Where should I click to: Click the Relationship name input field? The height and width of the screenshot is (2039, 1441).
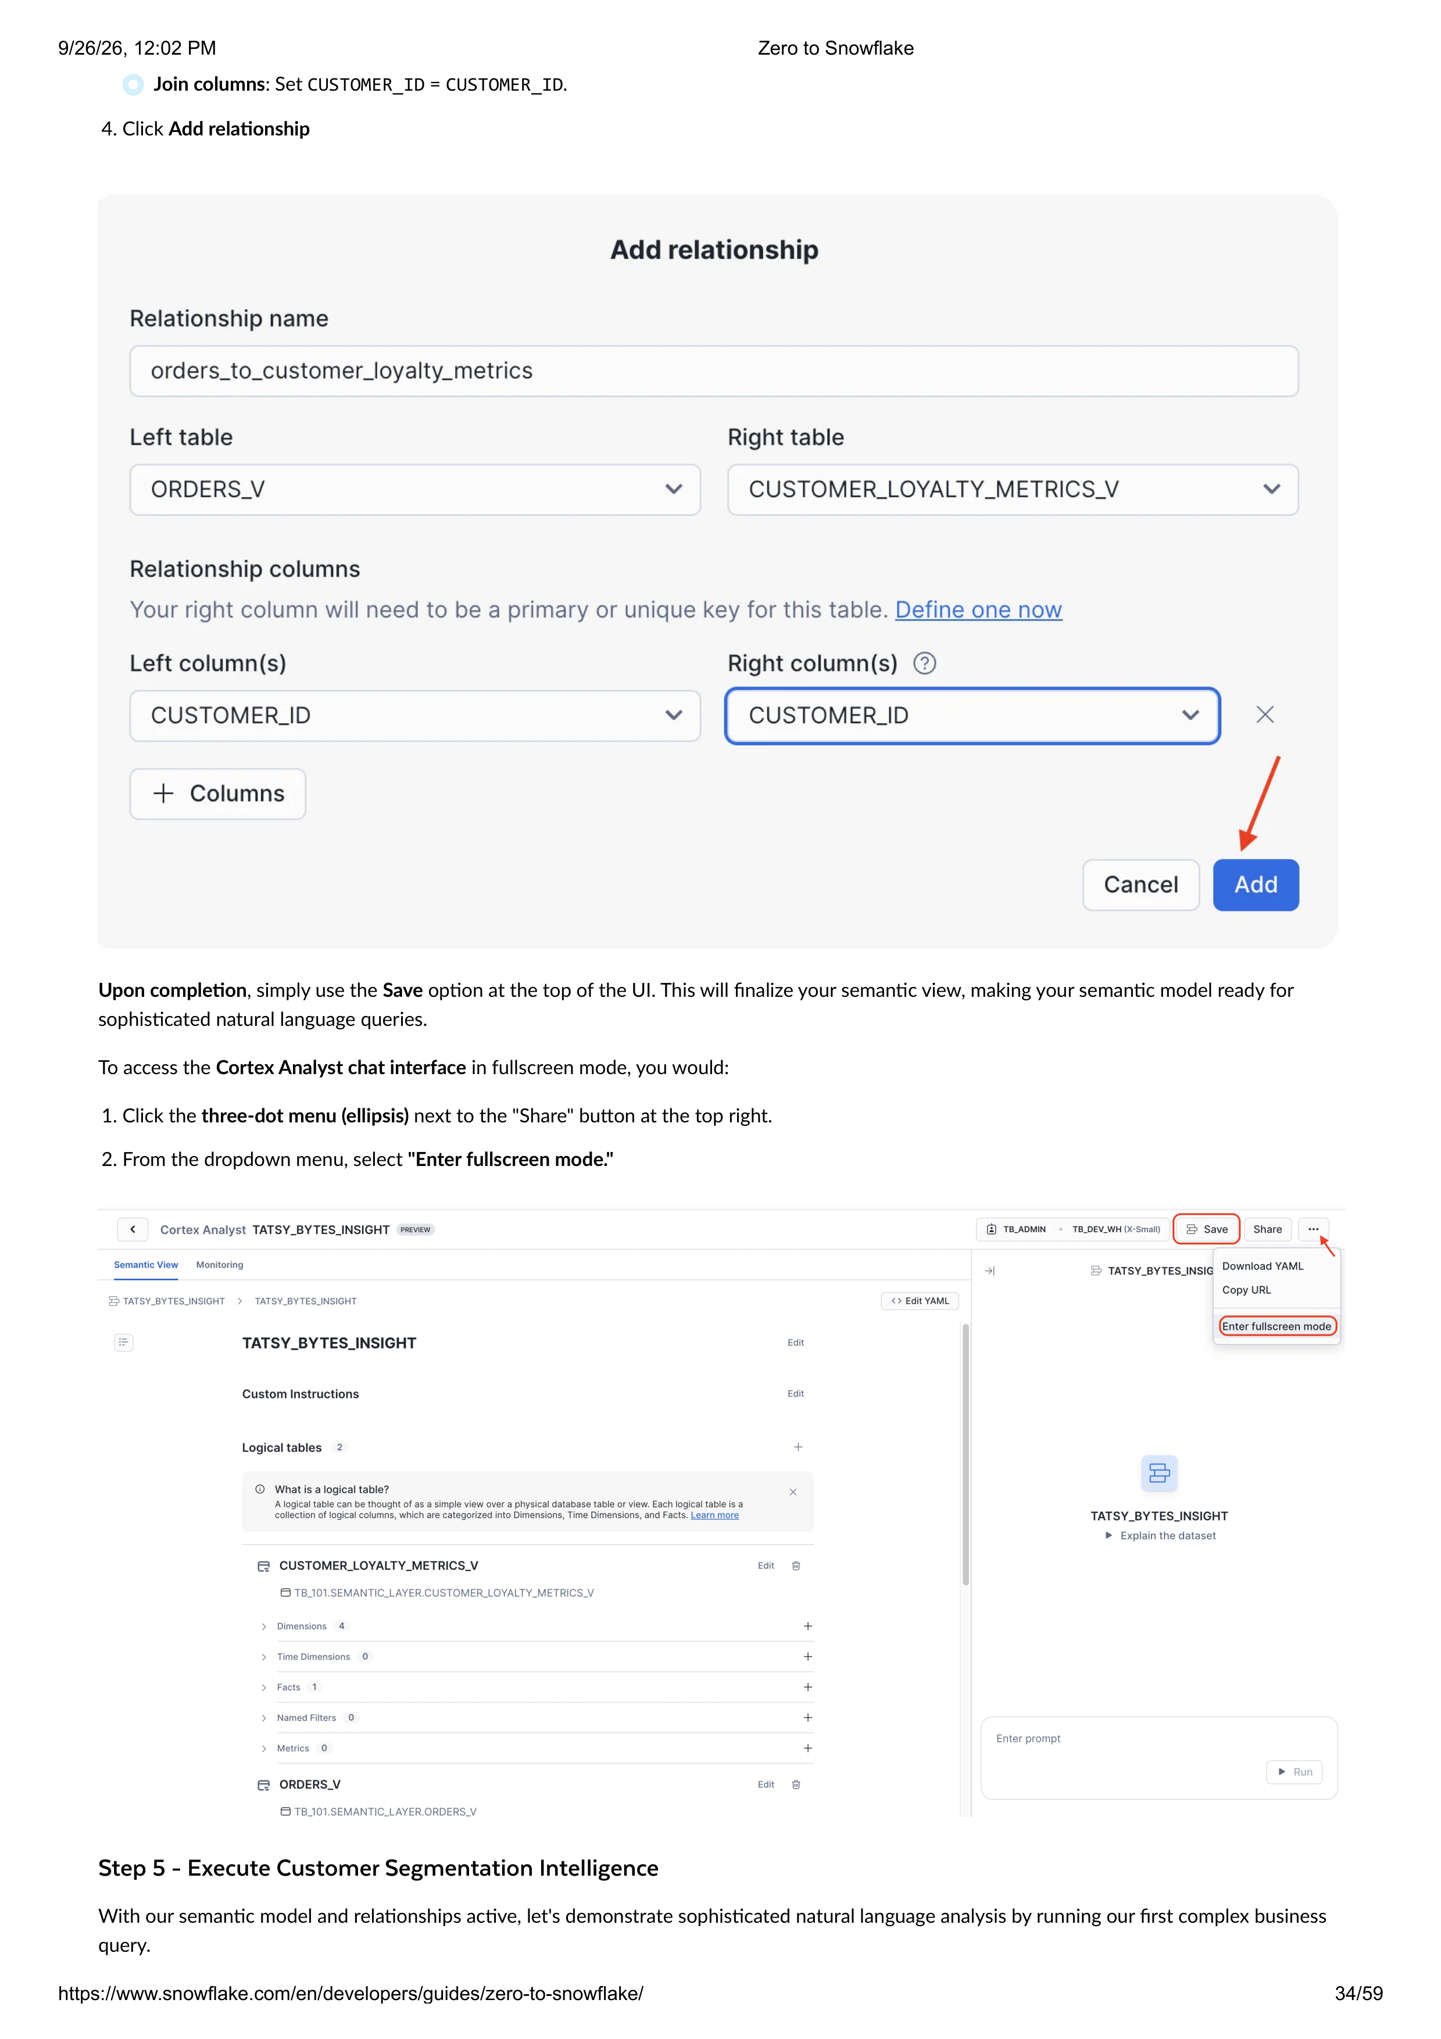pyautogui.click(x=714, y=371)
